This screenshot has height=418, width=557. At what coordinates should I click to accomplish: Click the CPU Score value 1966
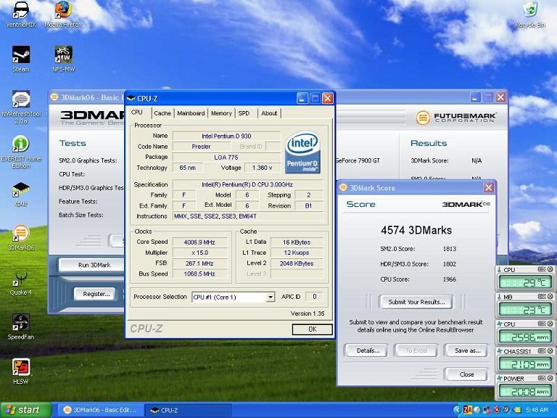[x=450, y=279]
